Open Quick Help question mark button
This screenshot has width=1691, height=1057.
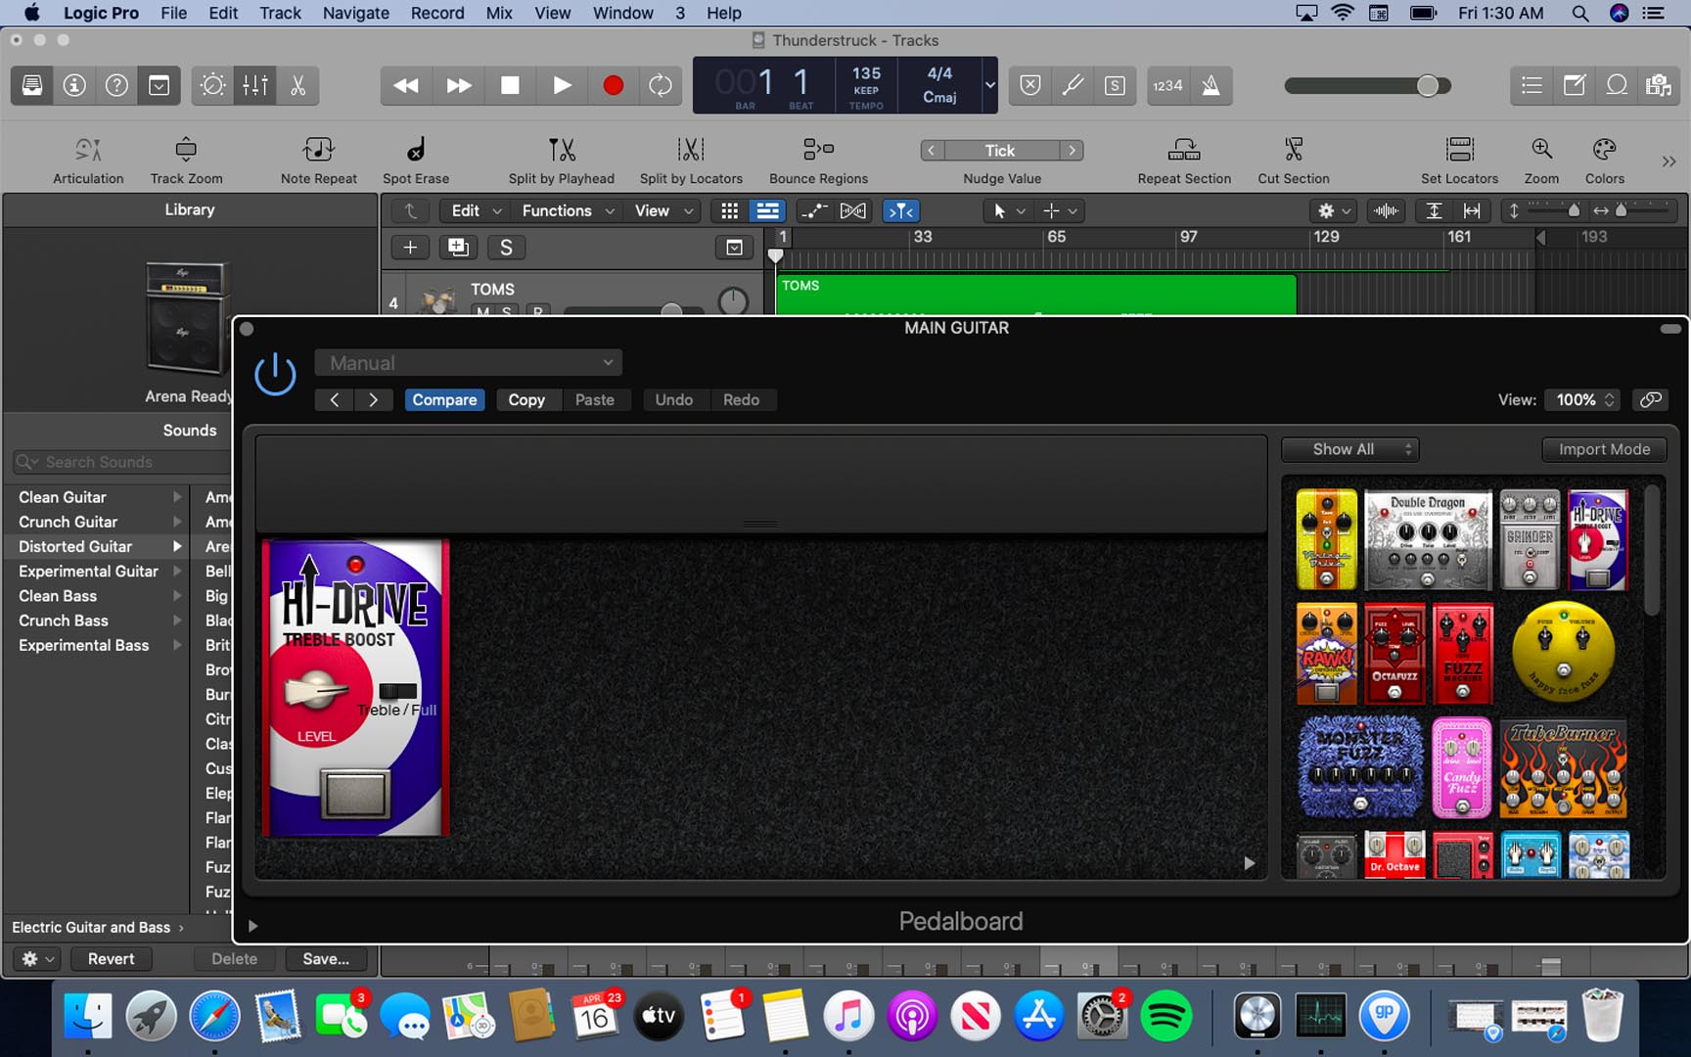click(x=116, y=85)
